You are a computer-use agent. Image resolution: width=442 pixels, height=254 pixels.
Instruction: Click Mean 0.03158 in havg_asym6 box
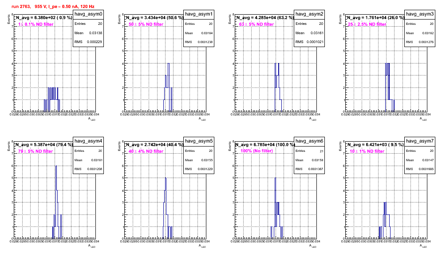(x=309, y=160)
